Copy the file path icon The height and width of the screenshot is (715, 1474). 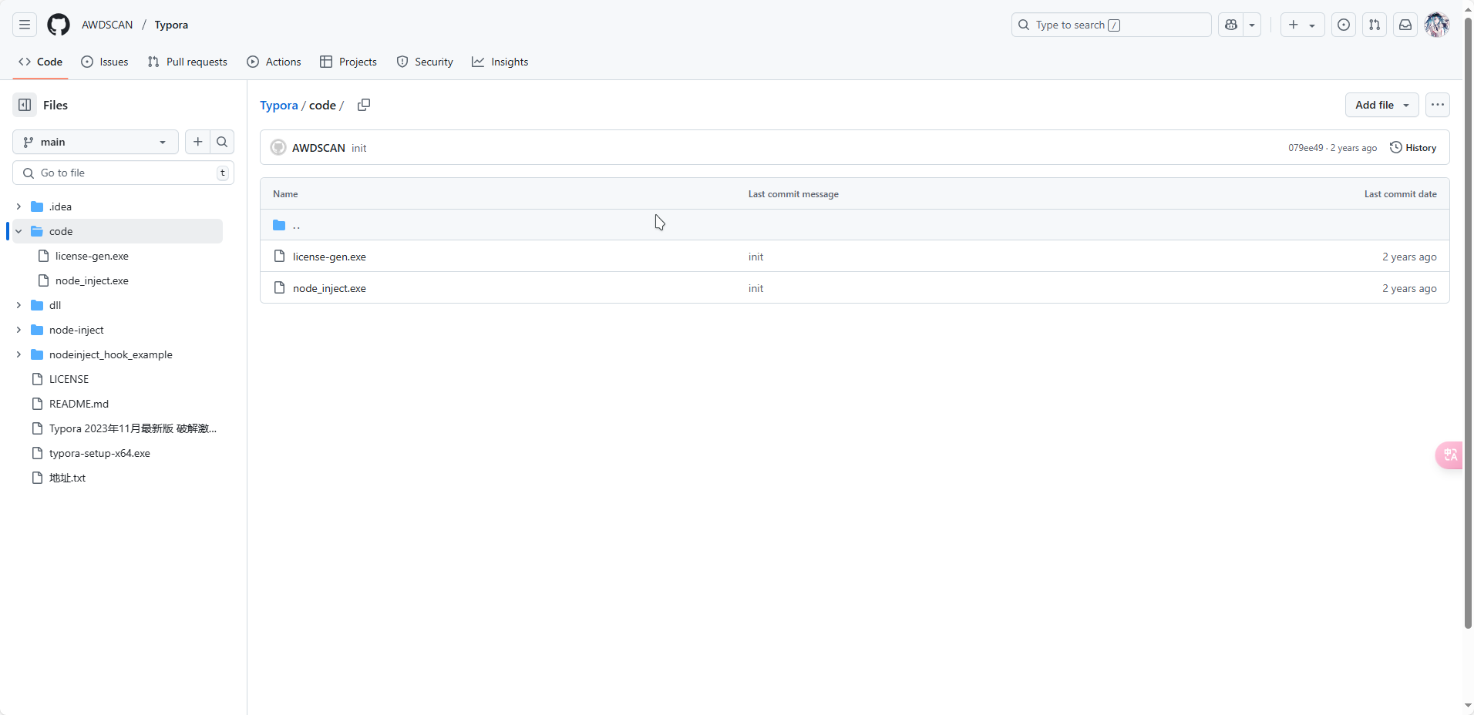point(364,105)
